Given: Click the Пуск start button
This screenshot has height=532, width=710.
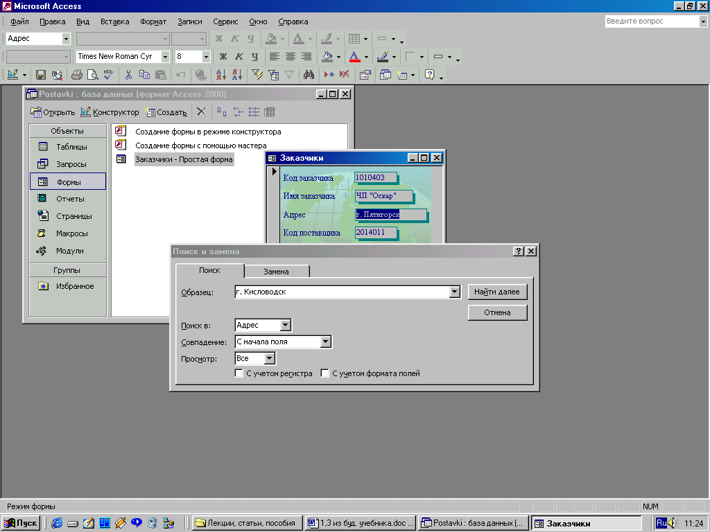Looking at the screenshot, I should coord(21,524).
